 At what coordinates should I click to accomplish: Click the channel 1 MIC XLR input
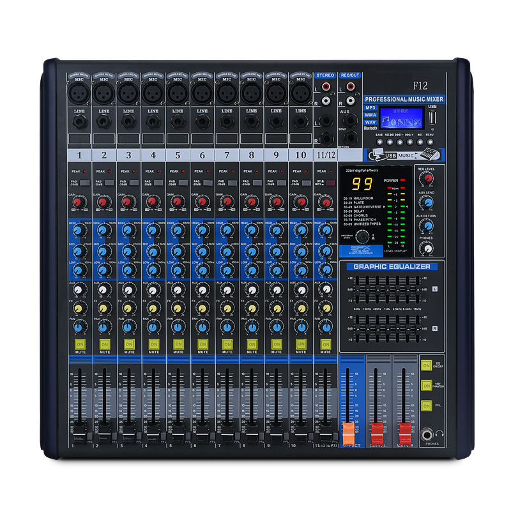click(79, 93)
